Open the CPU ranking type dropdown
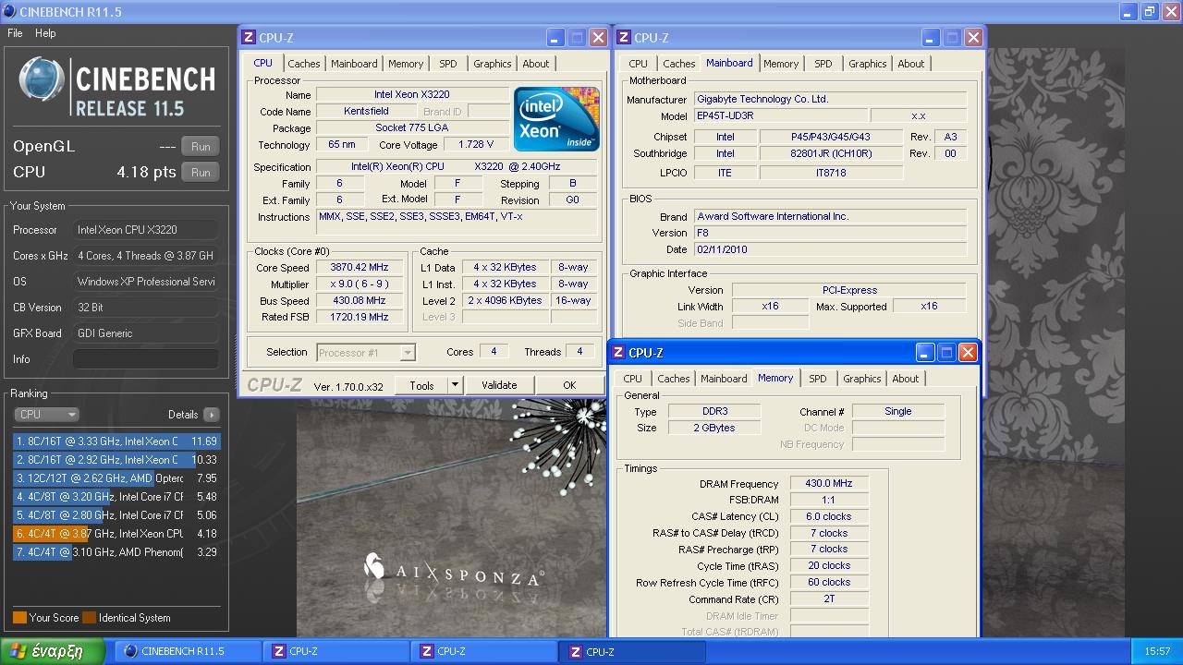The height and width of the screenshot is (665, 1183). point(46,415)
